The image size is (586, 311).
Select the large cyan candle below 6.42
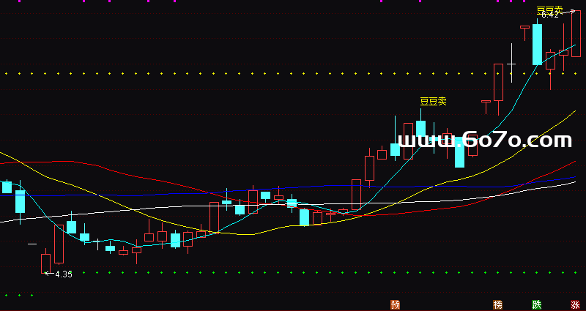tap(537, 44)
